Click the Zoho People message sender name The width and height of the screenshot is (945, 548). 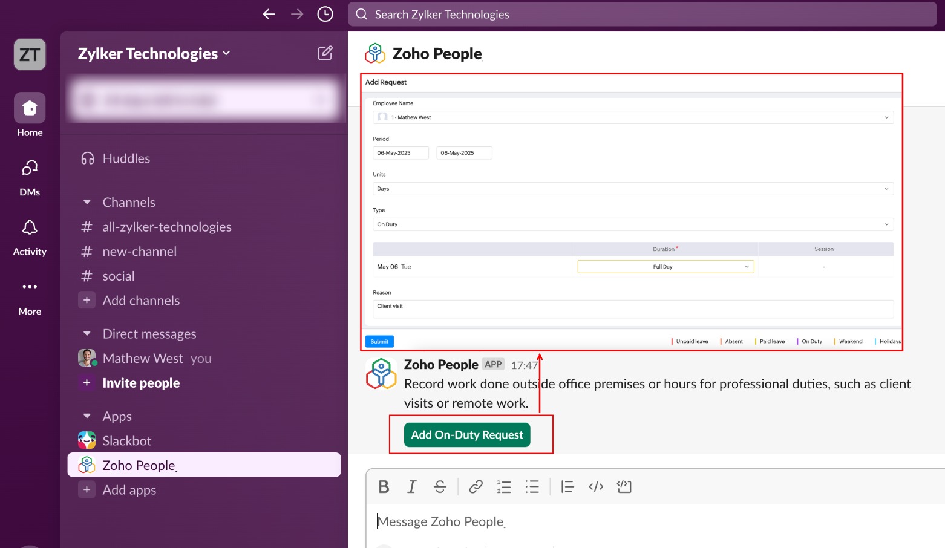pos(441,365)
